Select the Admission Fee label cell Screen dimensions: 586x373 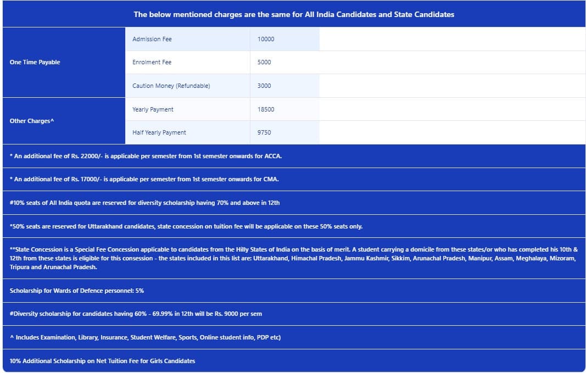pos(152,39)
